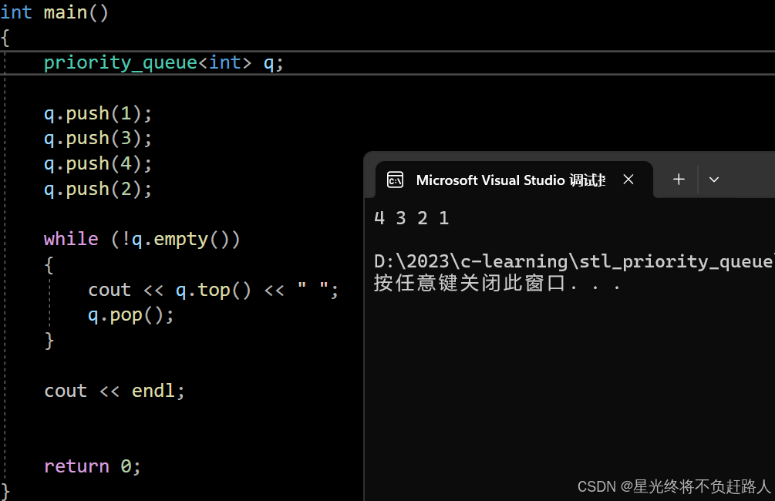Click the line q.push(2);
This screenshot has width=775, height=501.
(98, 190)
